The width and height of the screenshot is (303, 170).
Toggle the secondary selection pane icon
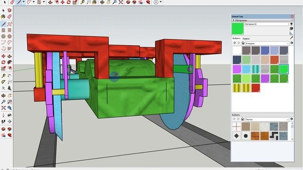tap(292, 24)
